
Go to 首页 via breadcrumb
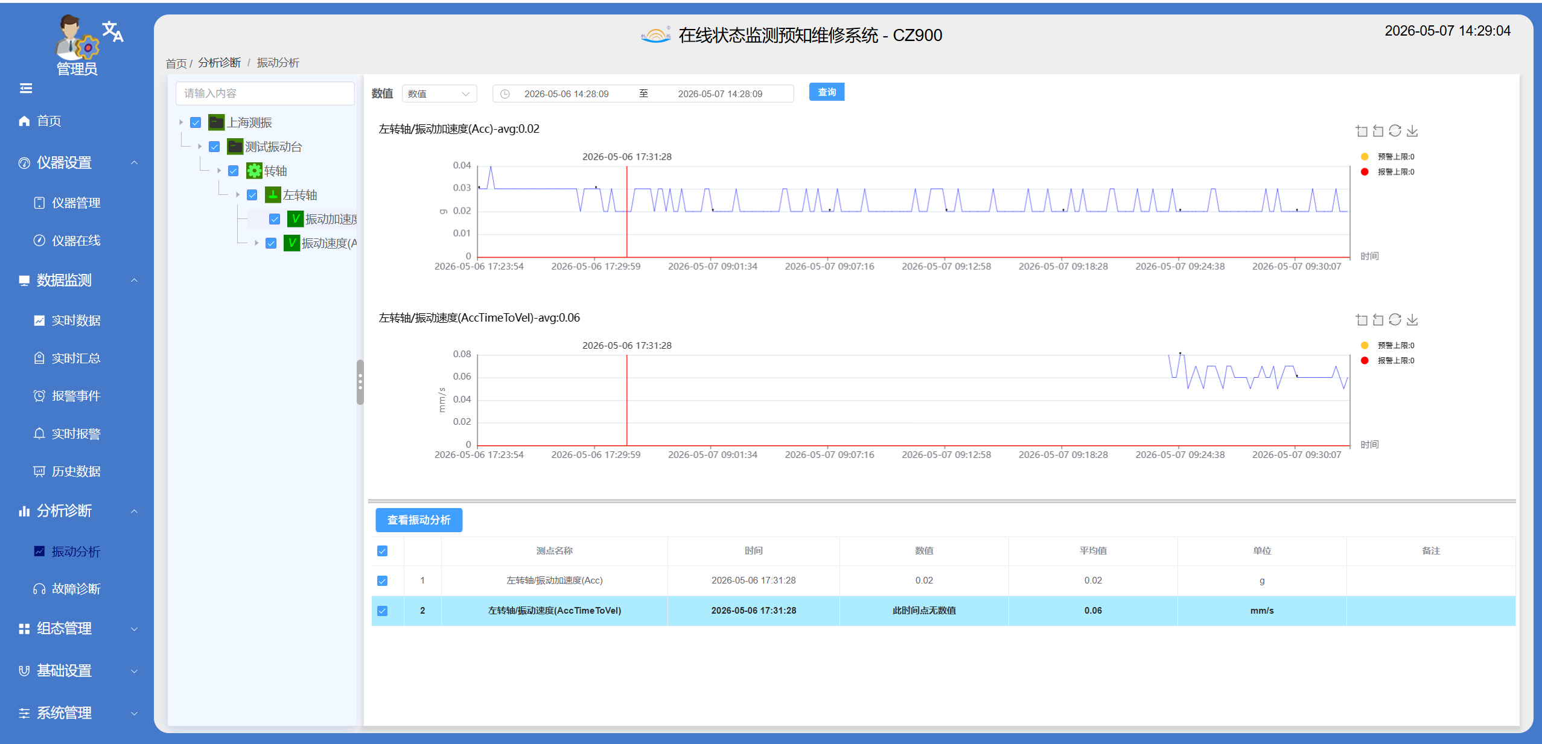point(176,63)
